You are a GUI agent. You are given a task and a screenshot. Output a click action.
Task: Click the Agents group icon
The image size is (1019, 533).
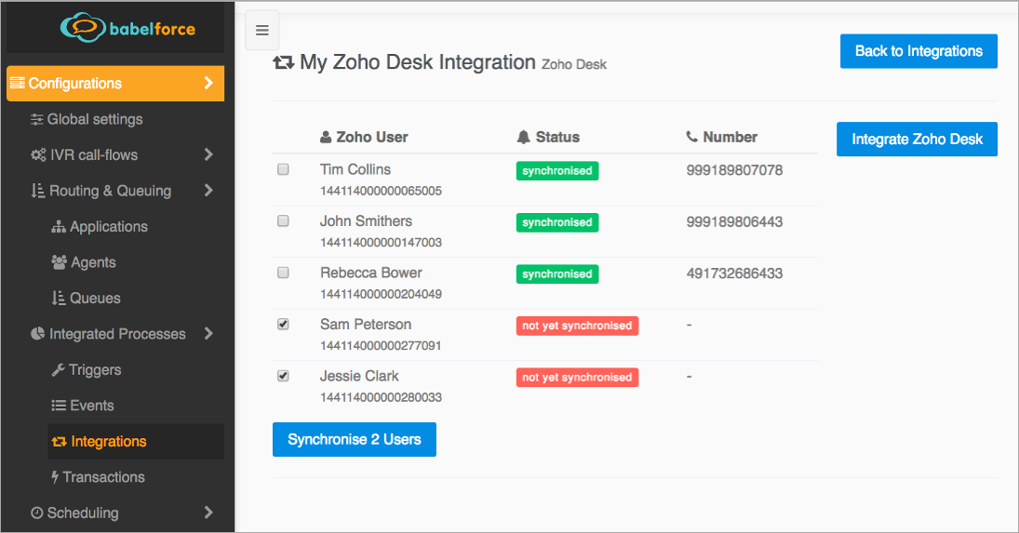59,262
